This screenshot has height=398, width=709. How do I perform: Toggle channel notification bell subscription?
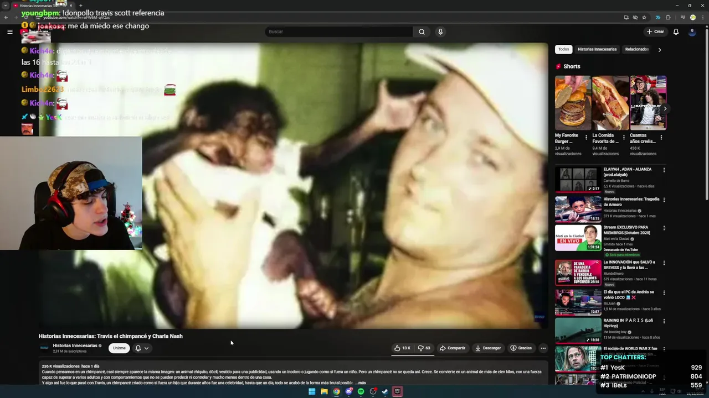click(x=138, y=348)
